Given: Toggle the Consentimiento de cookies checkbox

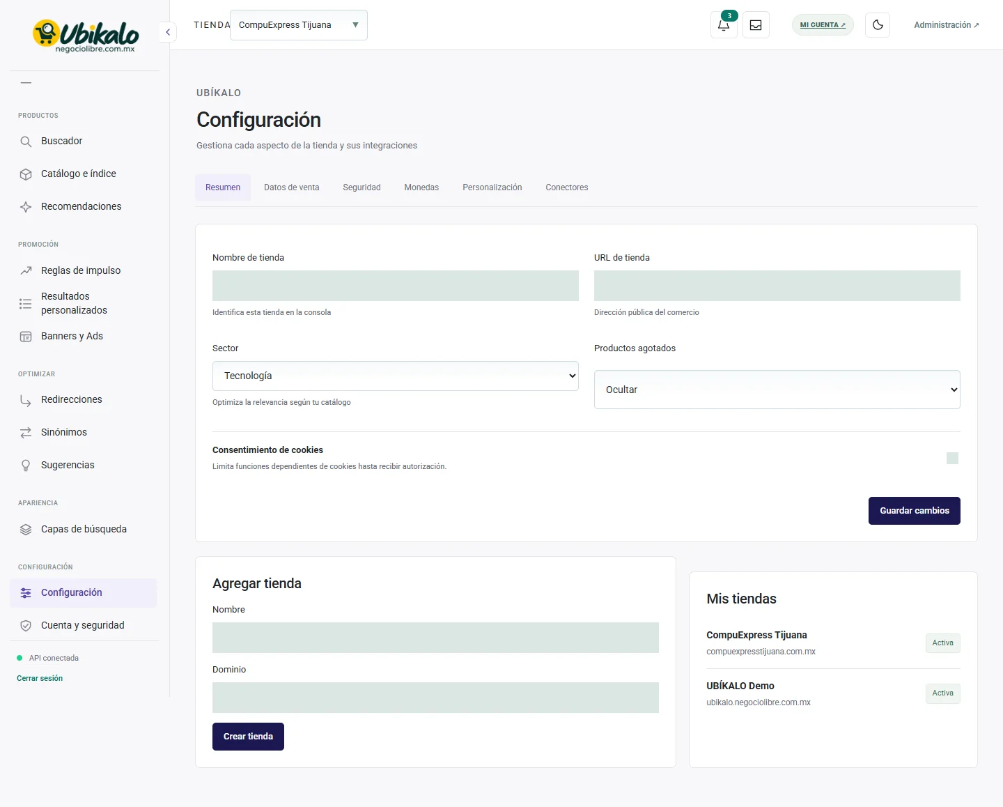Looking at the screenshot, I should coord(952,458).
